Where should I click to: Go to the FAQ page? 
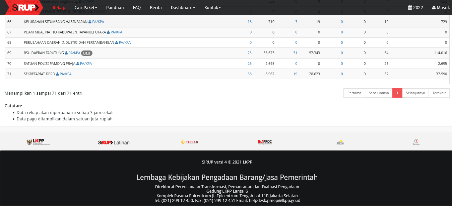(137, 7)
